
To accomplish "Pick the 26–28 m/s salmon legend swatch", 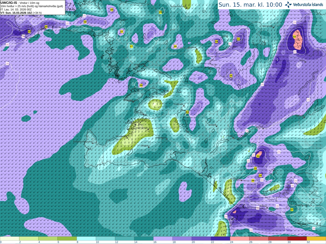I will coord(259,239).
